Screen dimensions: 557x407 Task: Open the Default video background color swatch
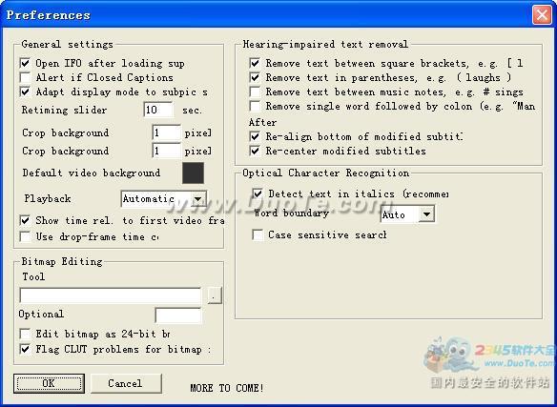coord(194,173)
